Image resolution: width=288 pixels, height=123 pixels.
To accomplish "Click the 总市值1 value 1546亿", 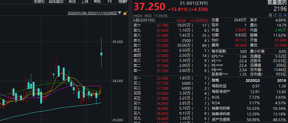I will click(280, 70).
